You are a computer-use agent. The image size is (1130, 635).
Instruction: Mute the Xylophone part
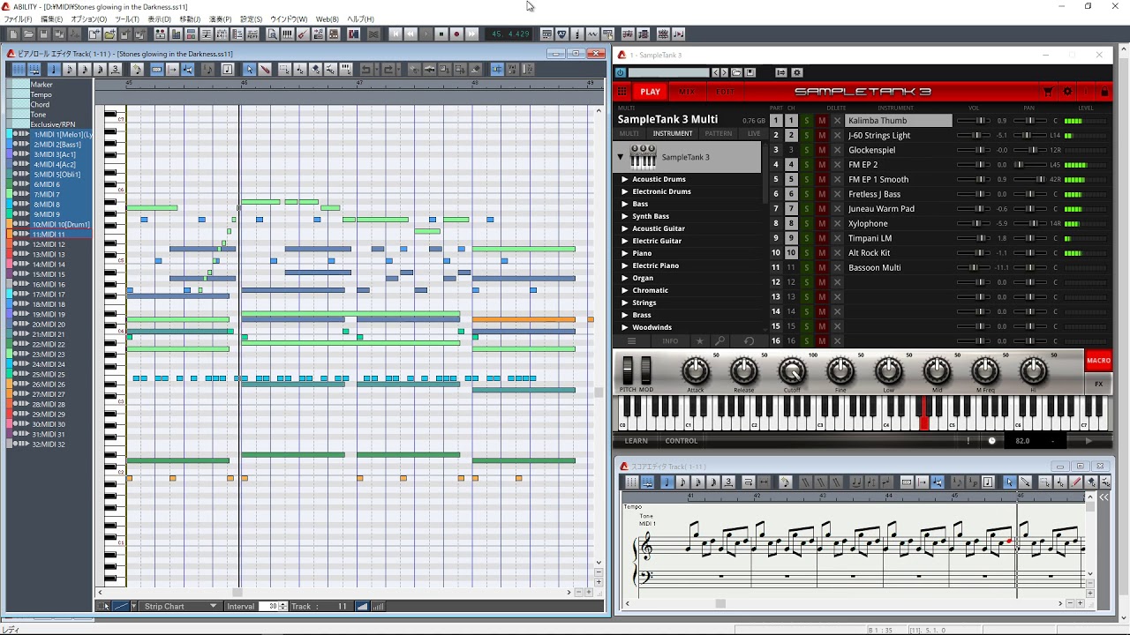[x=822, y=224]
